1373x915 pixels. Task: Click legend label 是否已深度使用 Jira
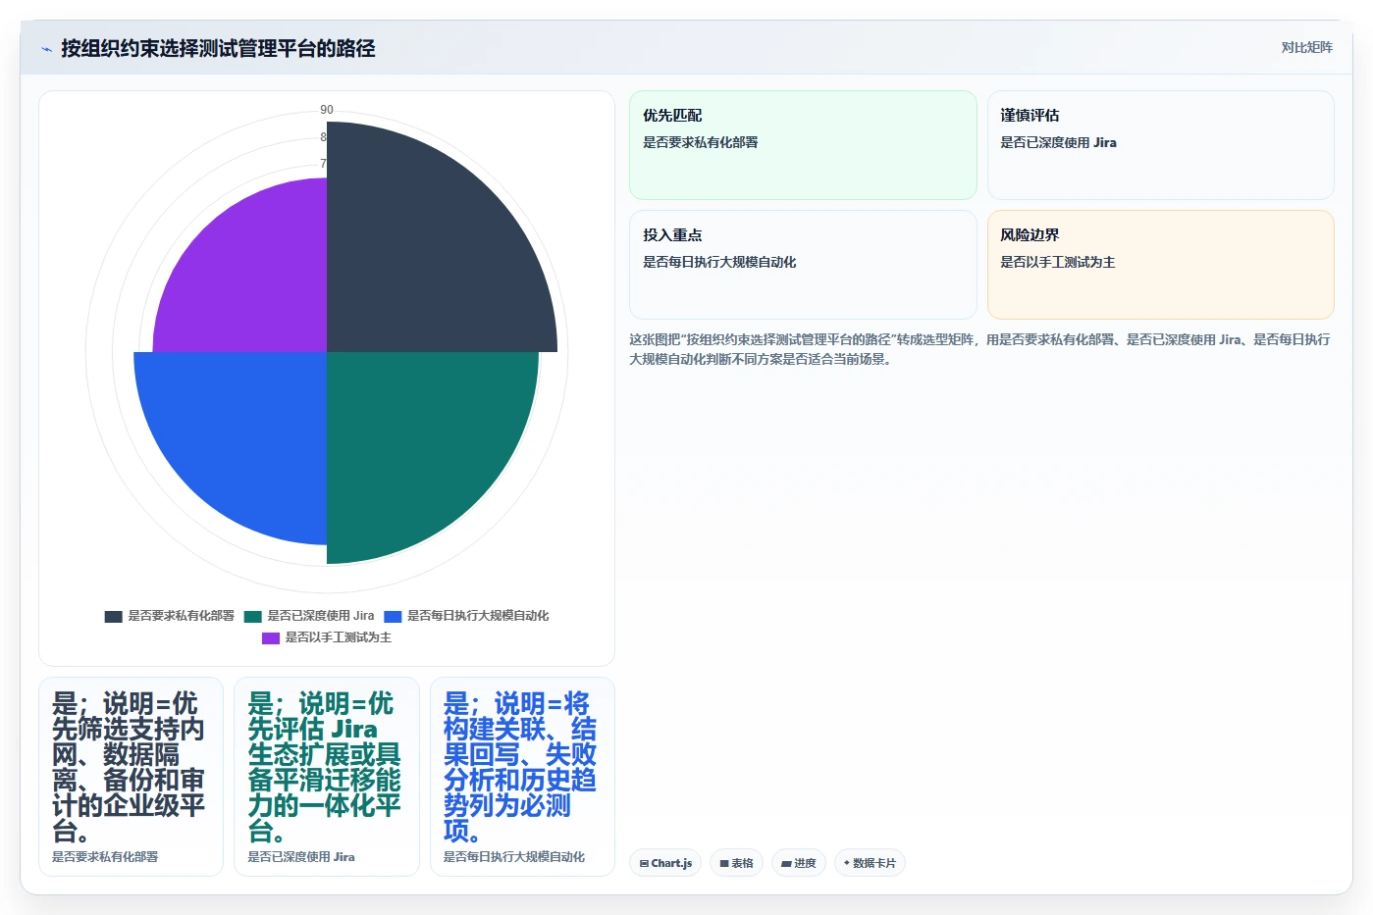321,616
